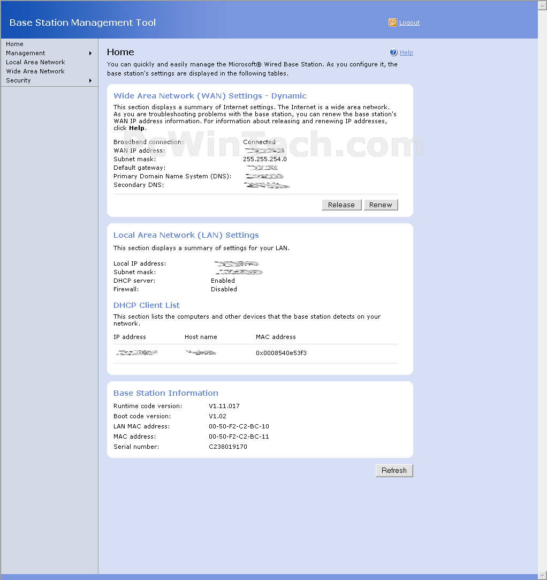Open Wide Area Network menu item

tap(35, 71)
